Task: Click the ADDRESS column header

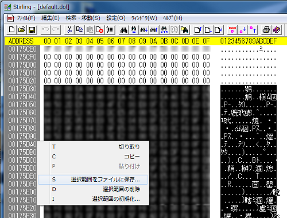Action: pyautogui.click(x=21, y=41)
